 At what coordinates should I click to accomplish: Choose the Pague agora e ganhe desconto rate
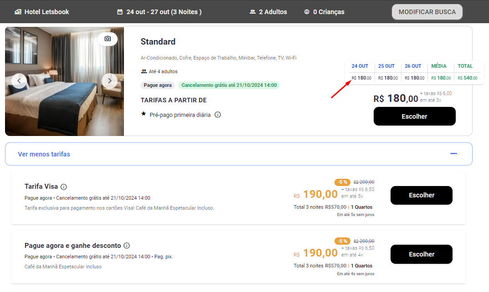pos(422,254)
